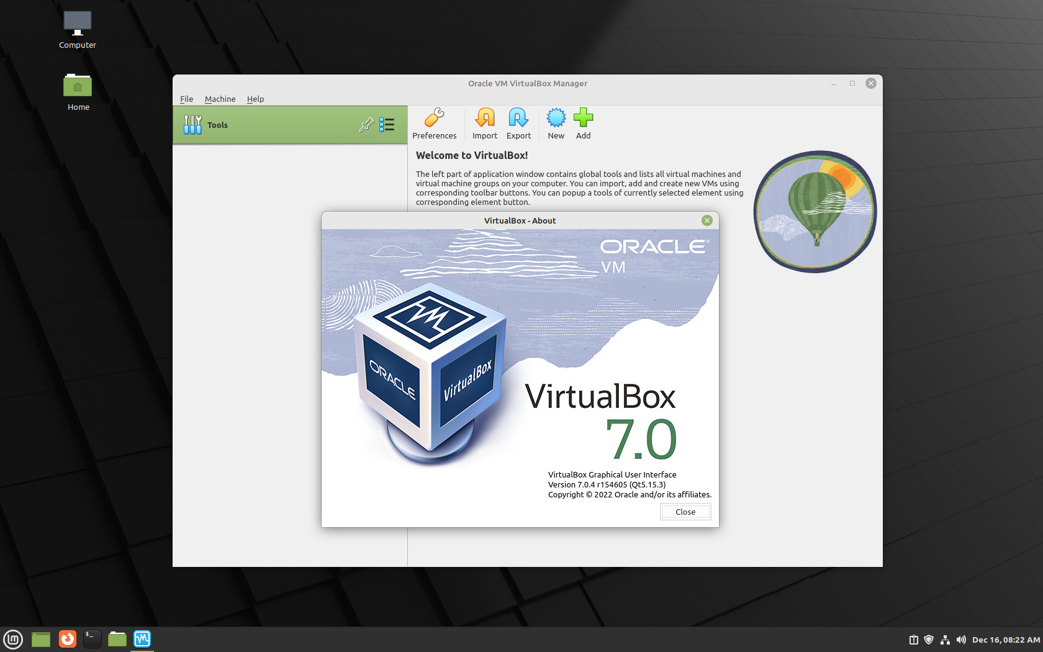Image resolution: width=1043 pixels, height=652 pixels.
Task: Open the Computer desktop icon
Action: (x=78, y=30)
